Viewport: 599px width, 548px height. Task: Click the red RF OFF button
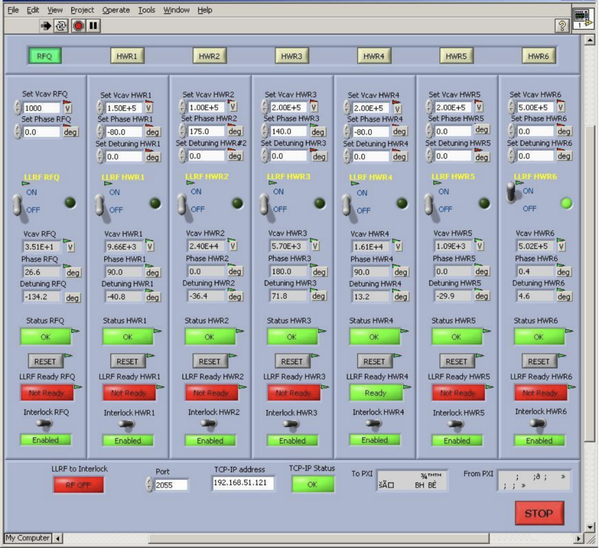(x=78, y=485)
